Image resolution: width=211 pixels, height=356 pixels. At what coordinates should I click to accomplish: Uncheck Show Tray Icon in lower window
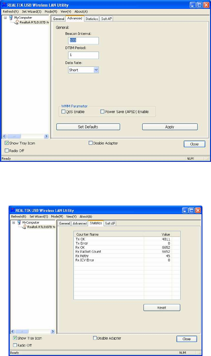[x=15, y=338]
